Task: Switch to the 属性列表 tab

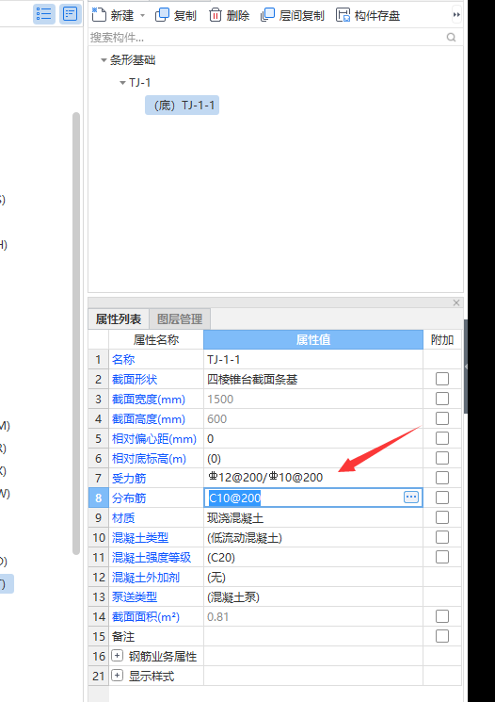Action: (119, 318)
